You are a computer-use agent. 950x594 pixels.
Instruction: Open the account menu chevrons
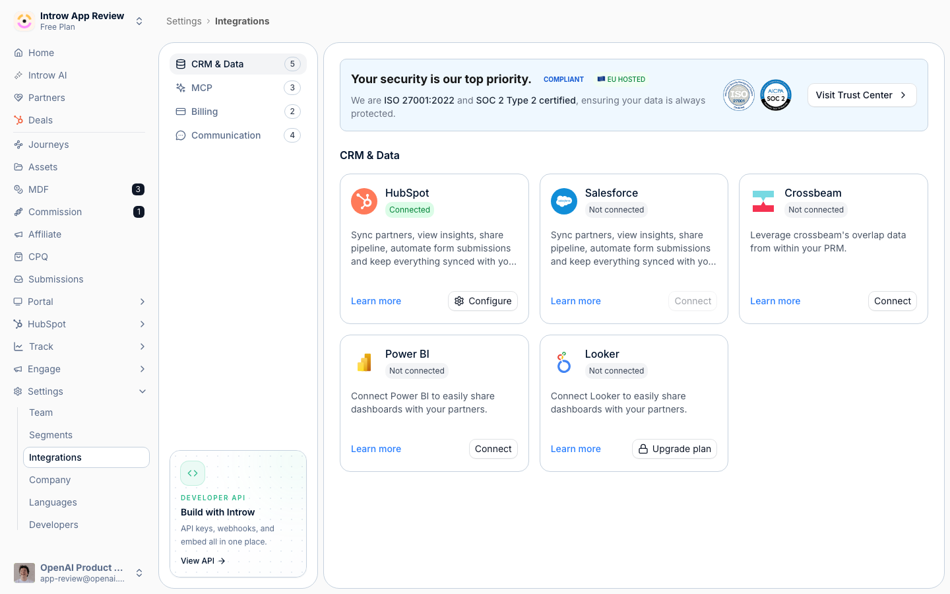139,573
